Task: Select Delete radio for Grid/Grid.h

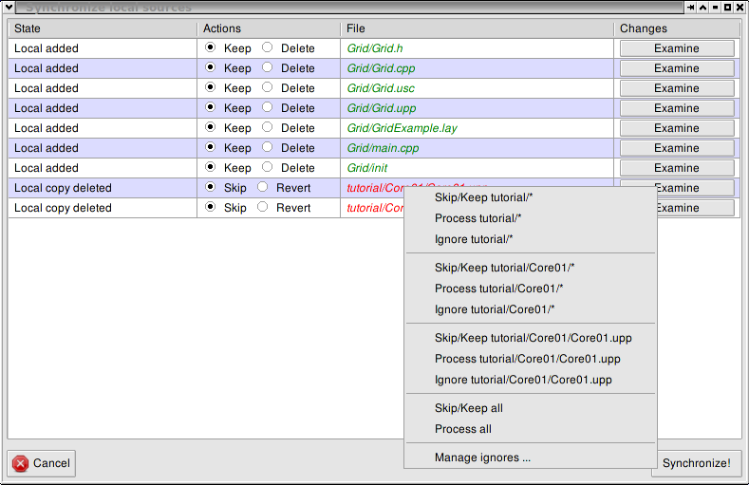Action: (x=268, y=47)
